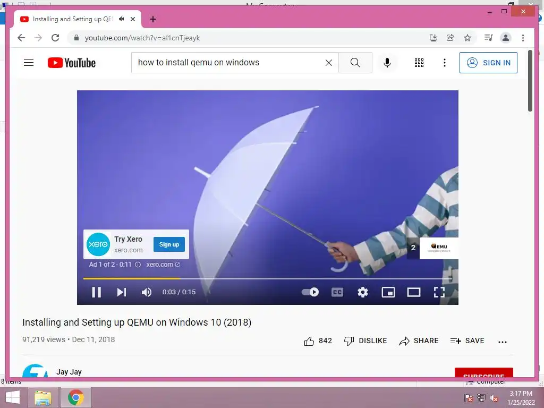
Task: Open the Action Center flag tray icon
Action: [x=469, y=398]
